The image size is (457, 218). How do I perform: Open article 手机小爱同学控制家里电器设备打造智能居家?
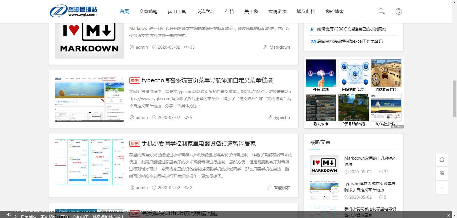click(199, 144)
